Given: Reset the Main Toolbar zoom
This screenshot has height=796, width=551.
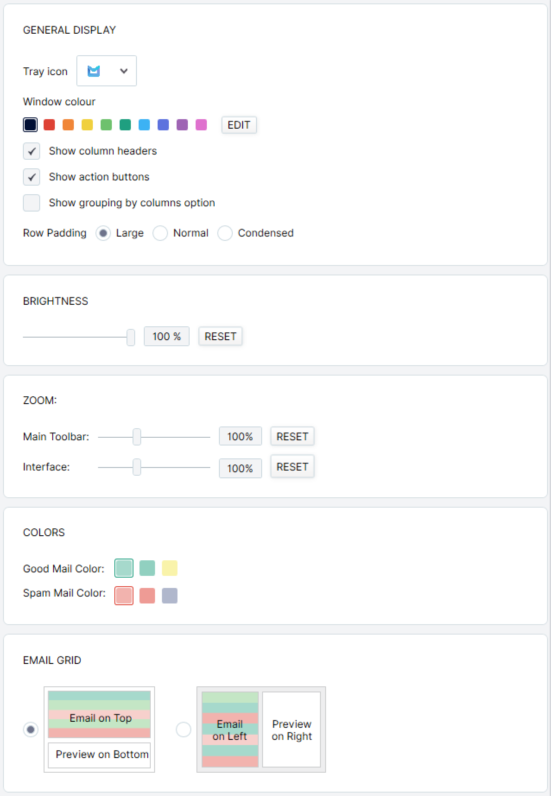Looking at the screenshot, I should (x=292, y=436).
